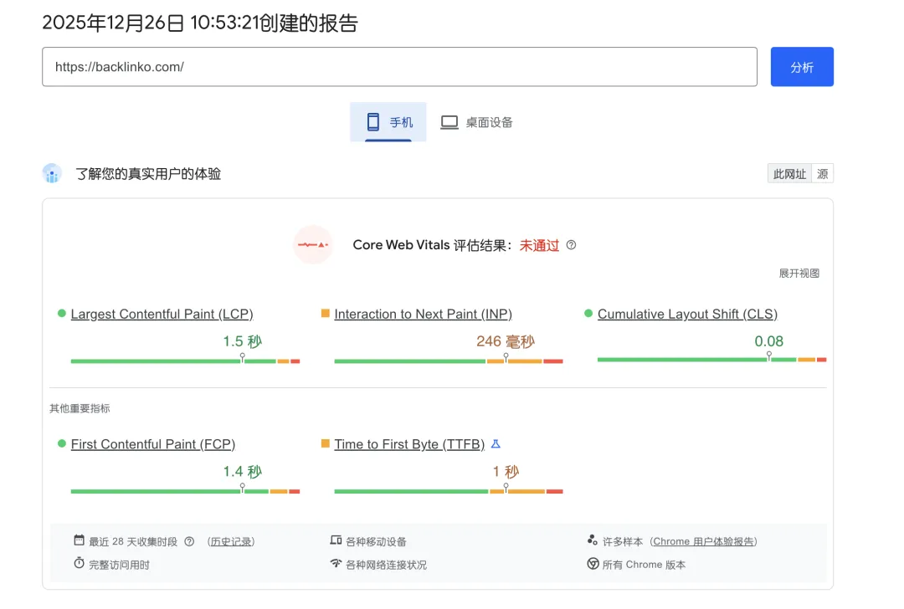Select the 手机 mobile tab

point(388,122)
